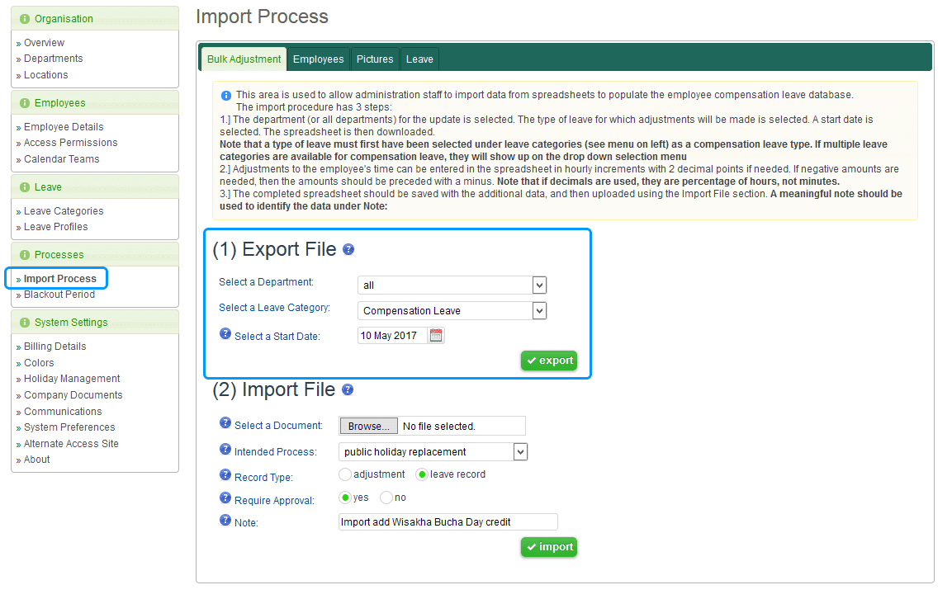Viewport: 952px width, 599px height.
Task: Open Holiday Management link
Action: [72, 379]
